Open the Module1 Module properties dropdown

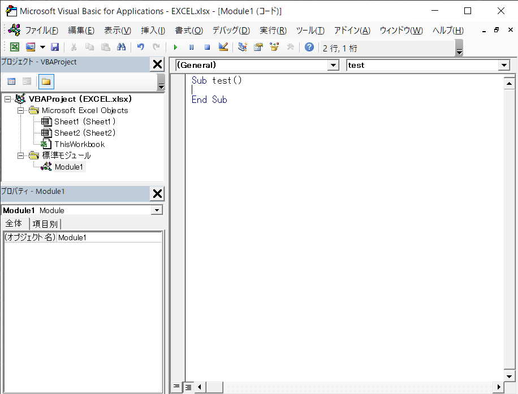pos(157,210)
